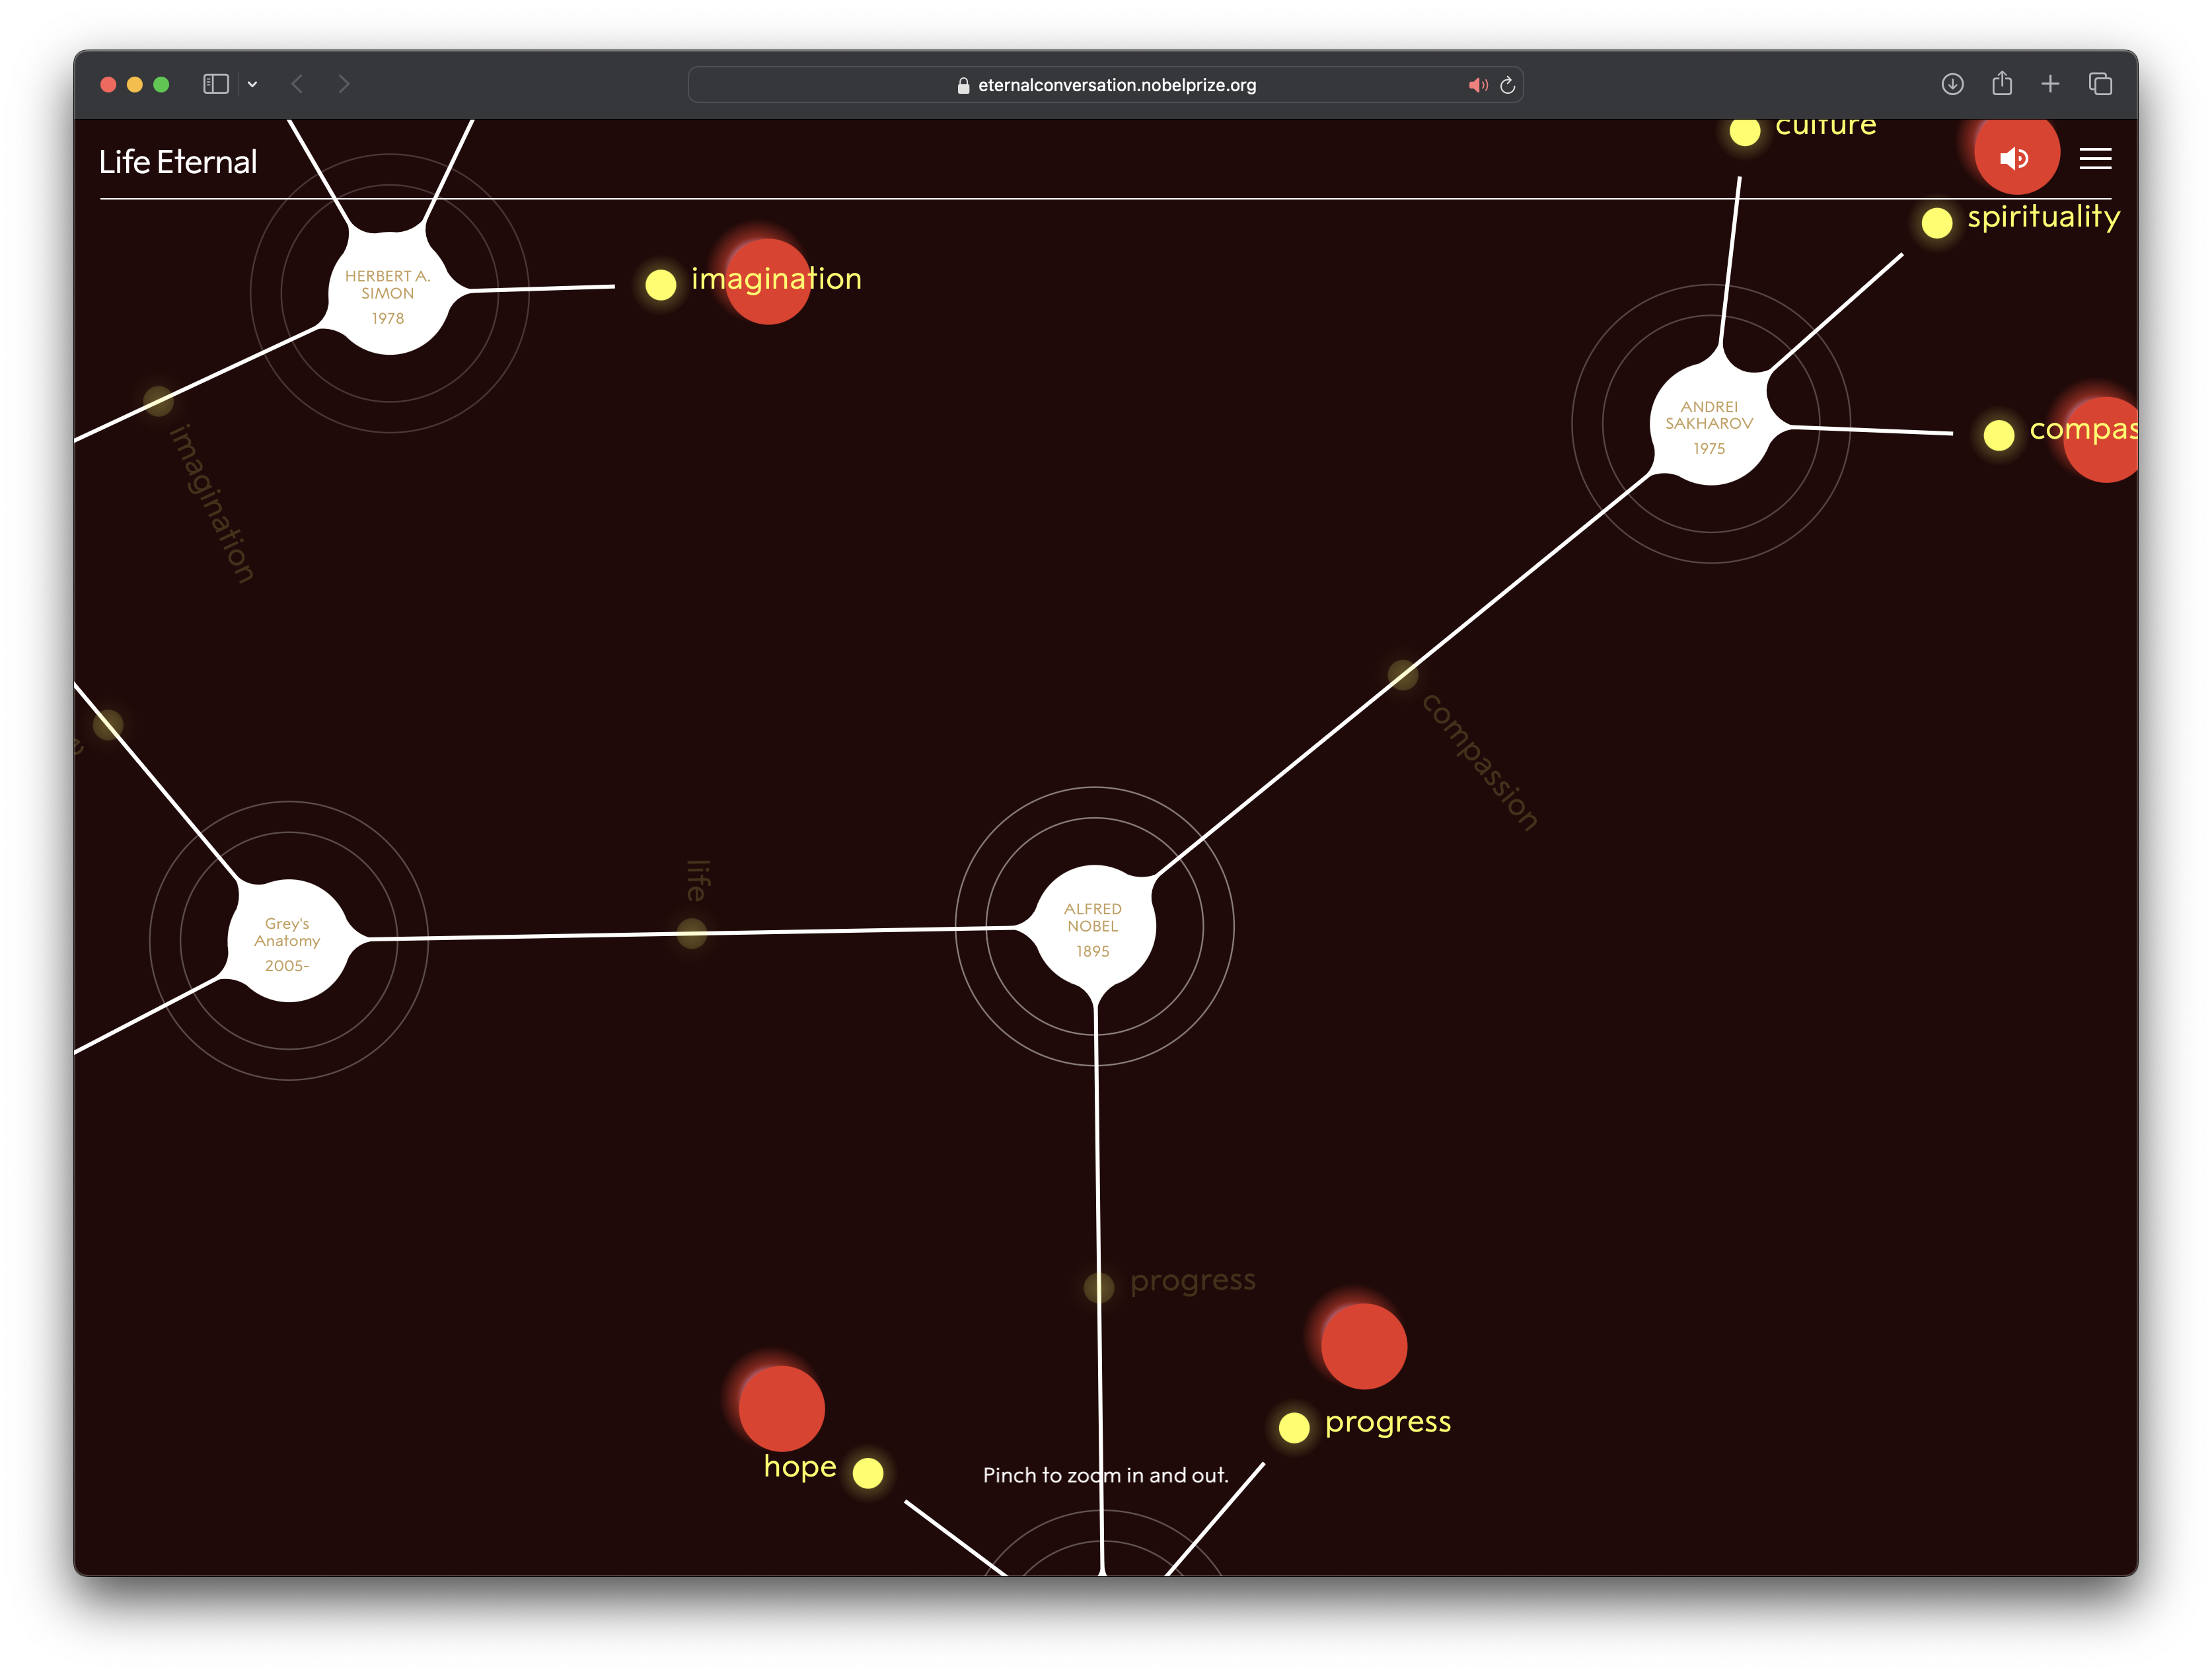Go back with the back arrow

(x=297, y=84)
